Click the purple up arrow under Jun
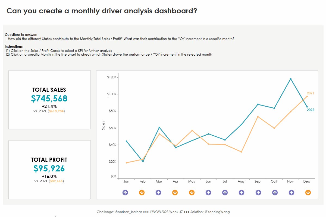 (x=208, y=193)
